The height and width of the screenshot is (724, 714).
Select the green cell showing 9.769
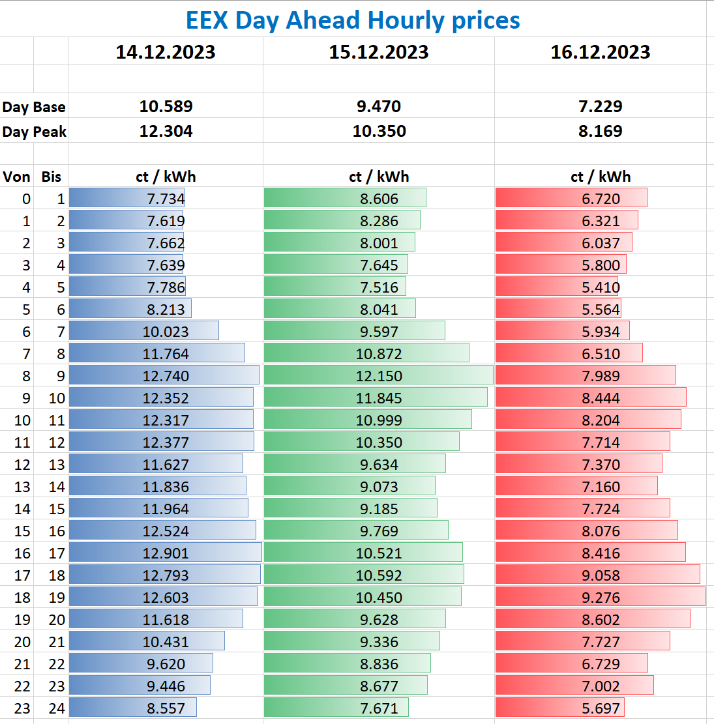pos(378,530)
